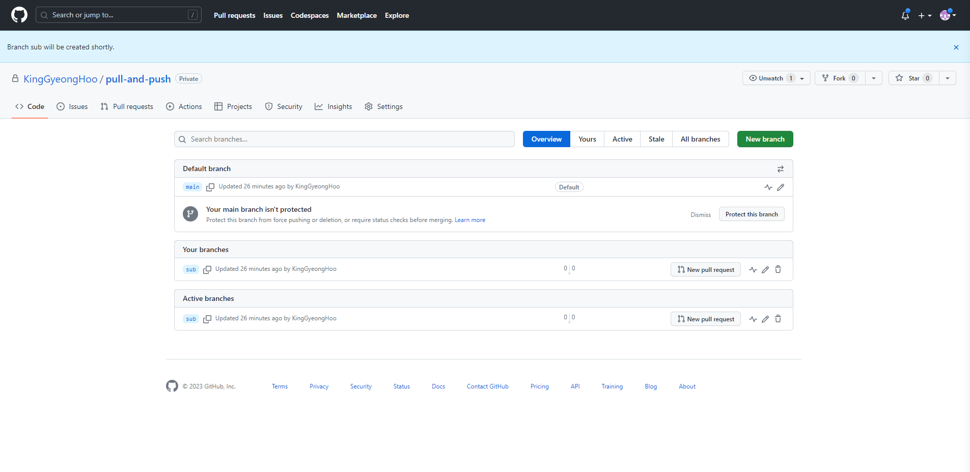The width and height of the screenshot is (970, 472).
Task: Open Learn more about branch protection
Action: [x=470, y=220]
